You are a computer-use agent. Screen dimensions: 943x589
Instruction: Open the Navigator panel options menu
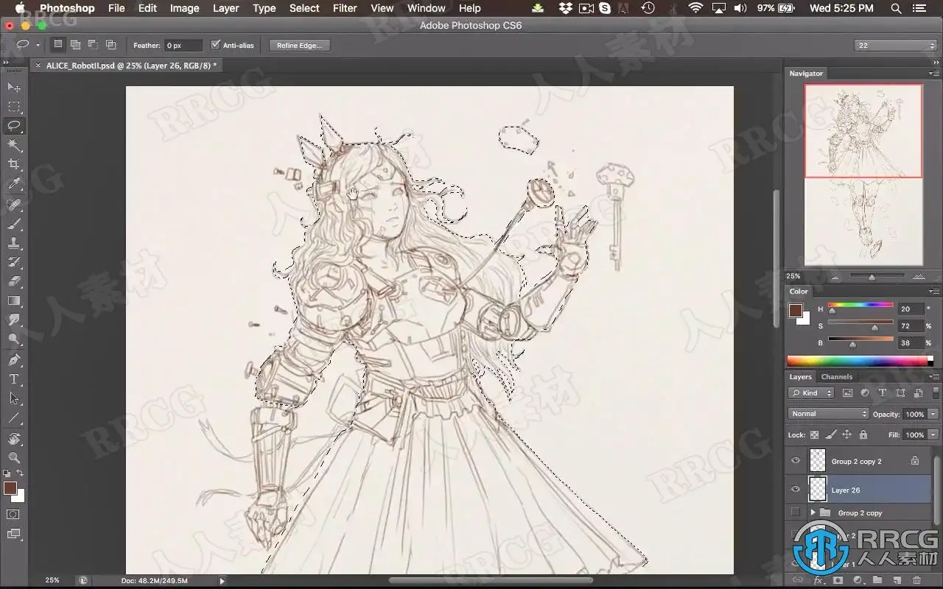pos(934,74)
